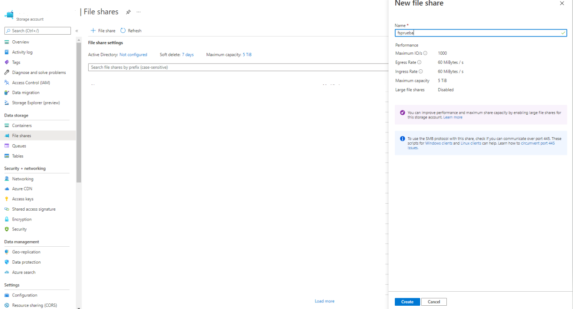Add a new File share from toolbar
The image size is (573, 309).
click(103, 31)
